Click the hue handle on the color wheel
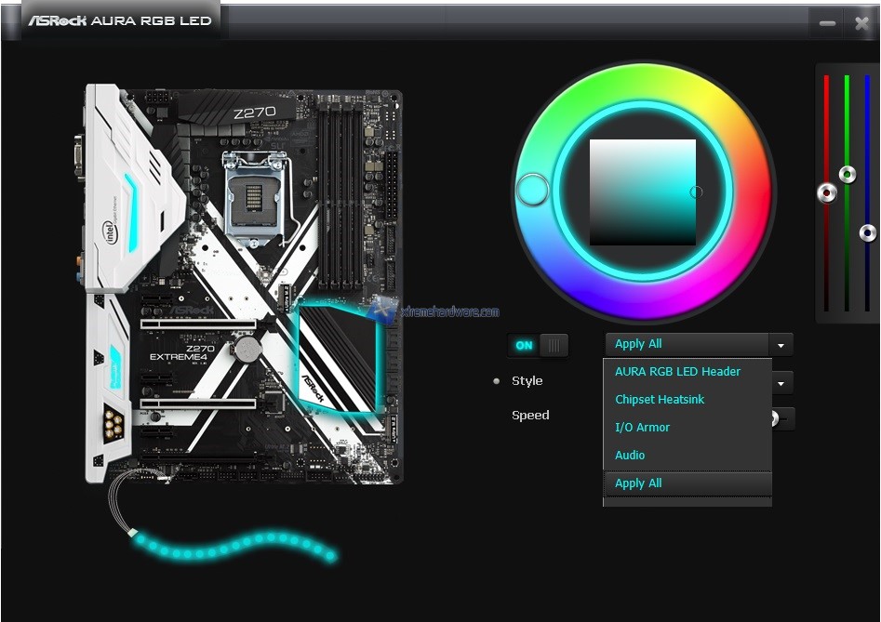Viewport: 881px width, 622px height. coord(532,190)
